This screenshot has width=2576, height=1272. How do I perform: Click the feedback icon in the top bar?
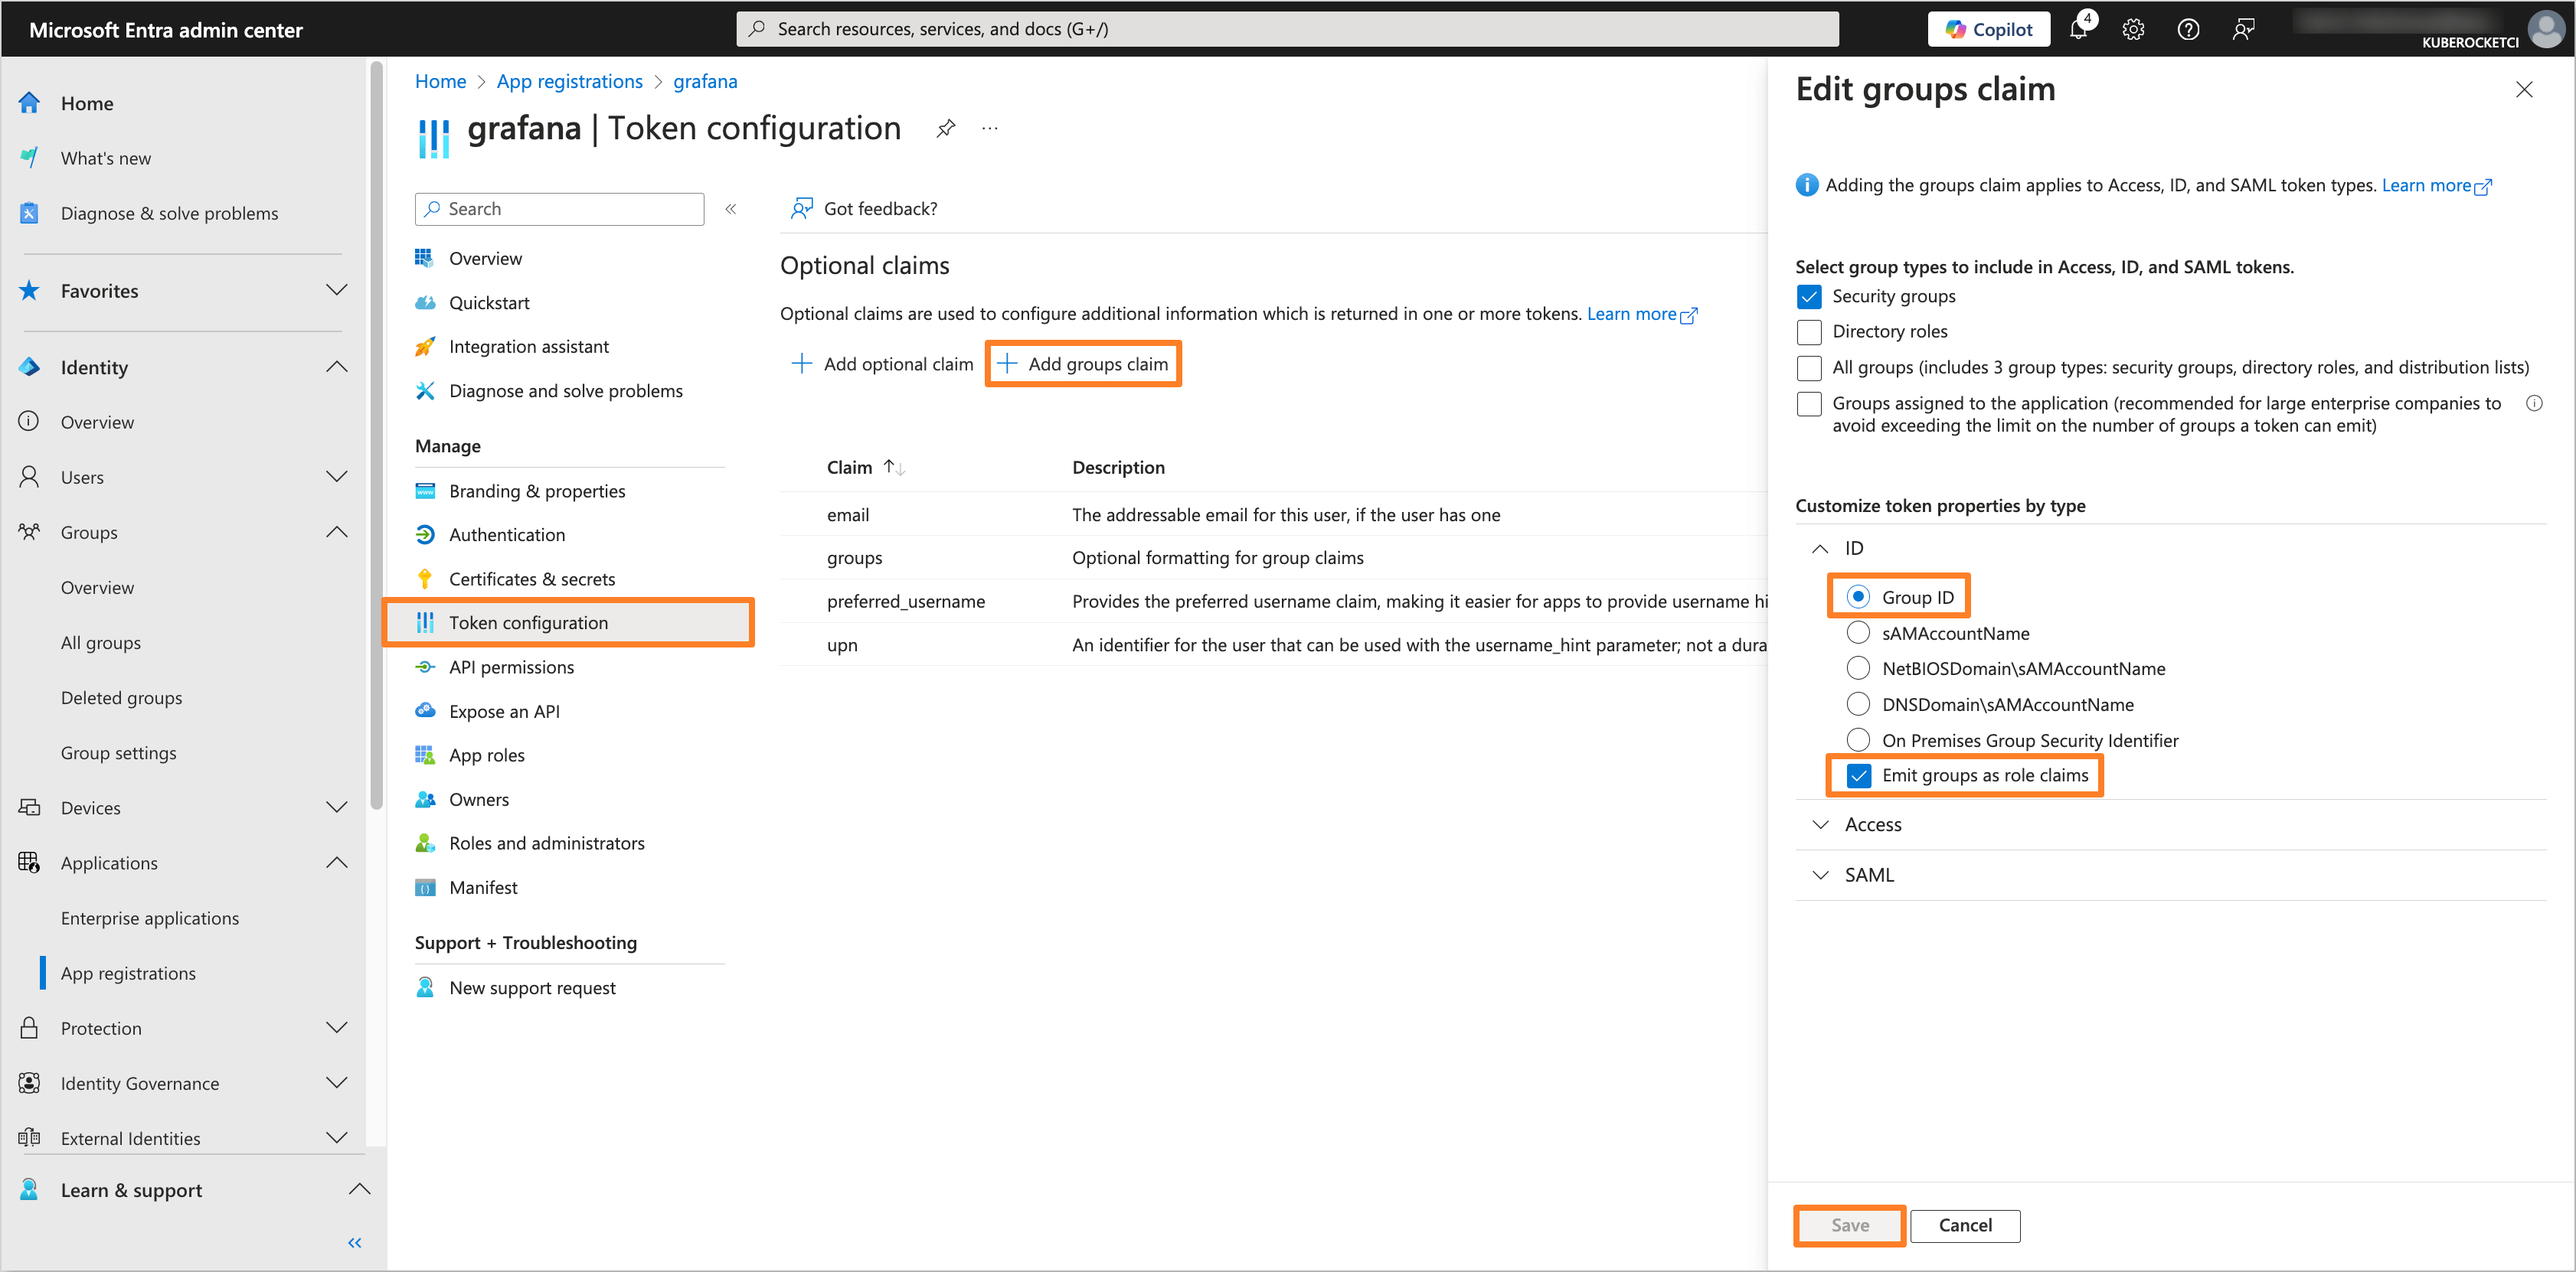coord(2243,29)
